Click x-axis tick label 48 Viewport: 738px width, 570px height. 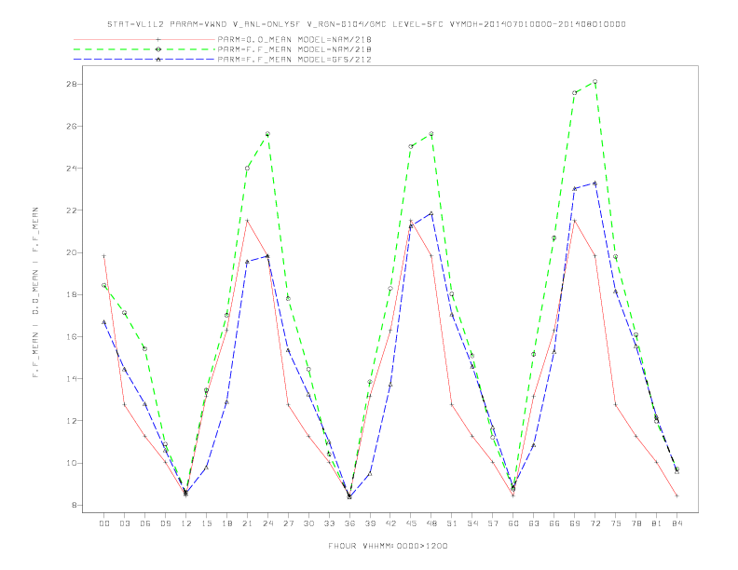click(431, 523)
